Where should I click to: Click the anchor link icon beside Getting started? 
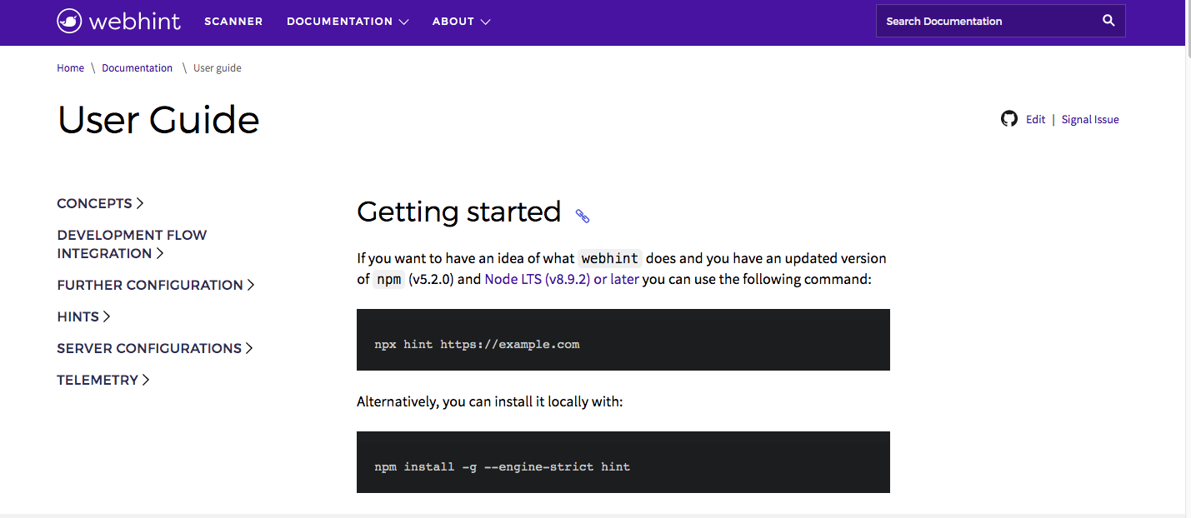pos(582,216)
